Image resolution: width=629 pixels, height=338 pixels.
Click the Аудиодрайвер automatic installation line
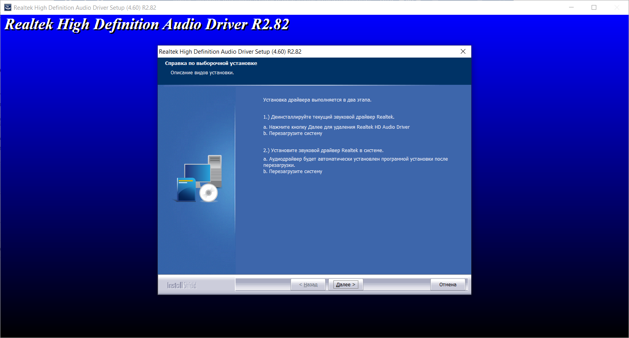pyautogui.click(x=356, y=162)
